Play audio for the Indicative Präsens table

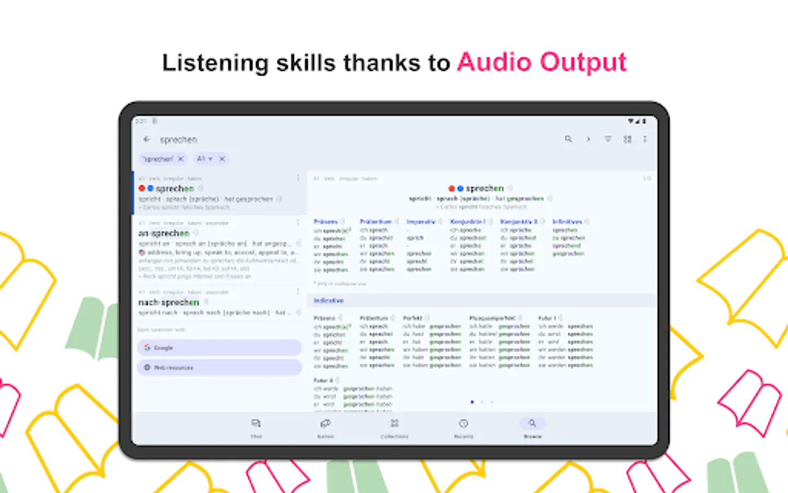coord(340,318)
